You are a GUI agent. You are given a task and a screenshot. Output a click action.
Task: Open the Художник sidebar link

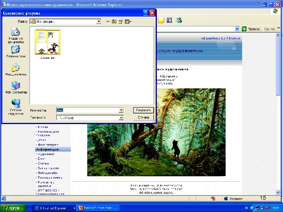(x=46, y=154)
